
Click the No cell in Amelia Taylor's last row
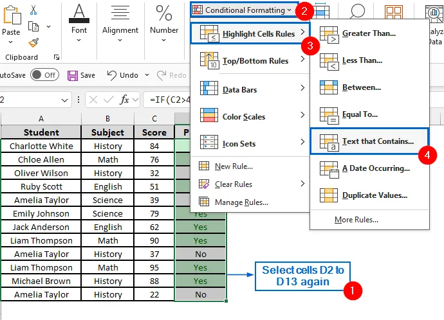pyautogui.click(x=201, y=295)
